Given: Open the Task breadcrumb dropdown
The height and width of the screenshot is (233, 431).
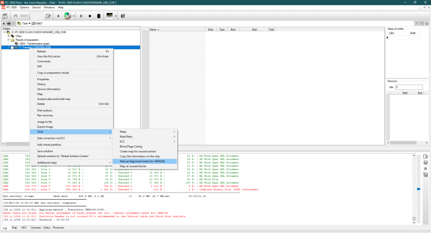Looking at the screenshot, I should (29, 24).
